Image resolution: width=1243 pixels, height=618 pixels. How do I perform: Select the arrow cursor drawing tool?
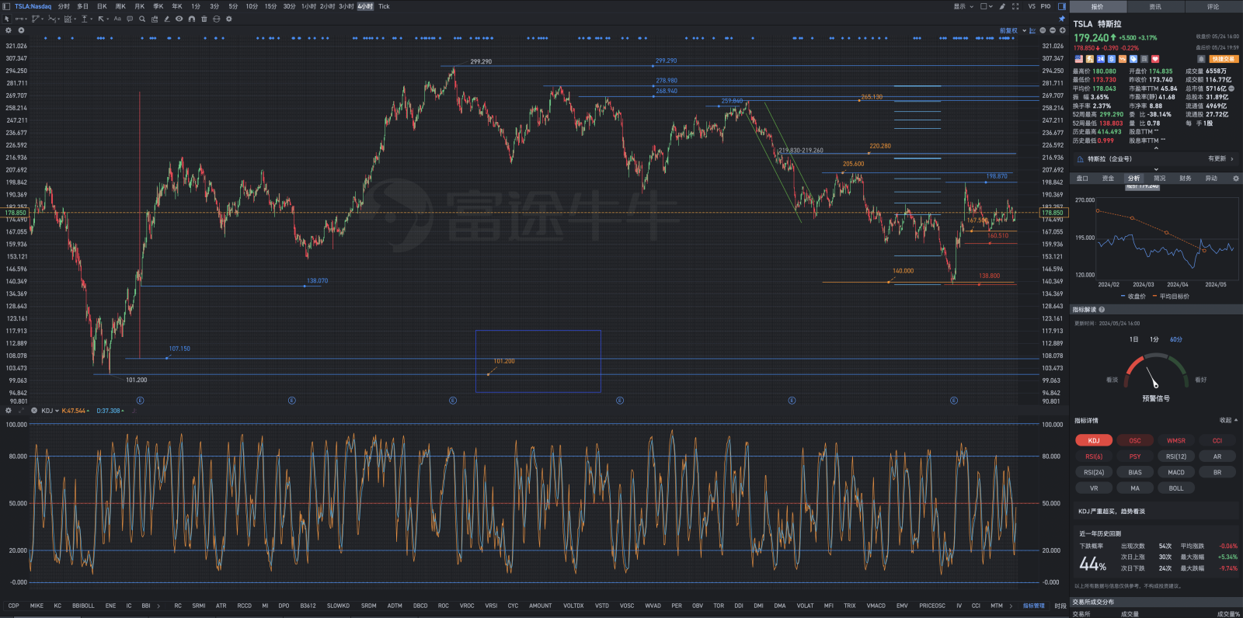7,19
